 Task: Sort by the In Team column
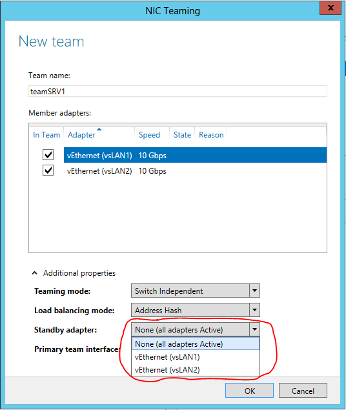(x=46, y=135)
